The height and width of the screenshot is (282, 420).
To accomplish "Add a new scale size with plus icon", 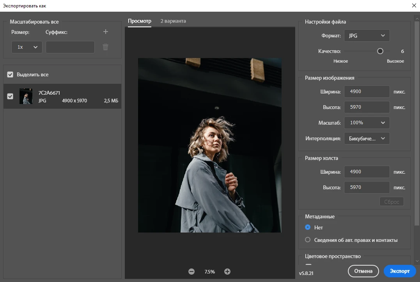I will tap(106, 32).
